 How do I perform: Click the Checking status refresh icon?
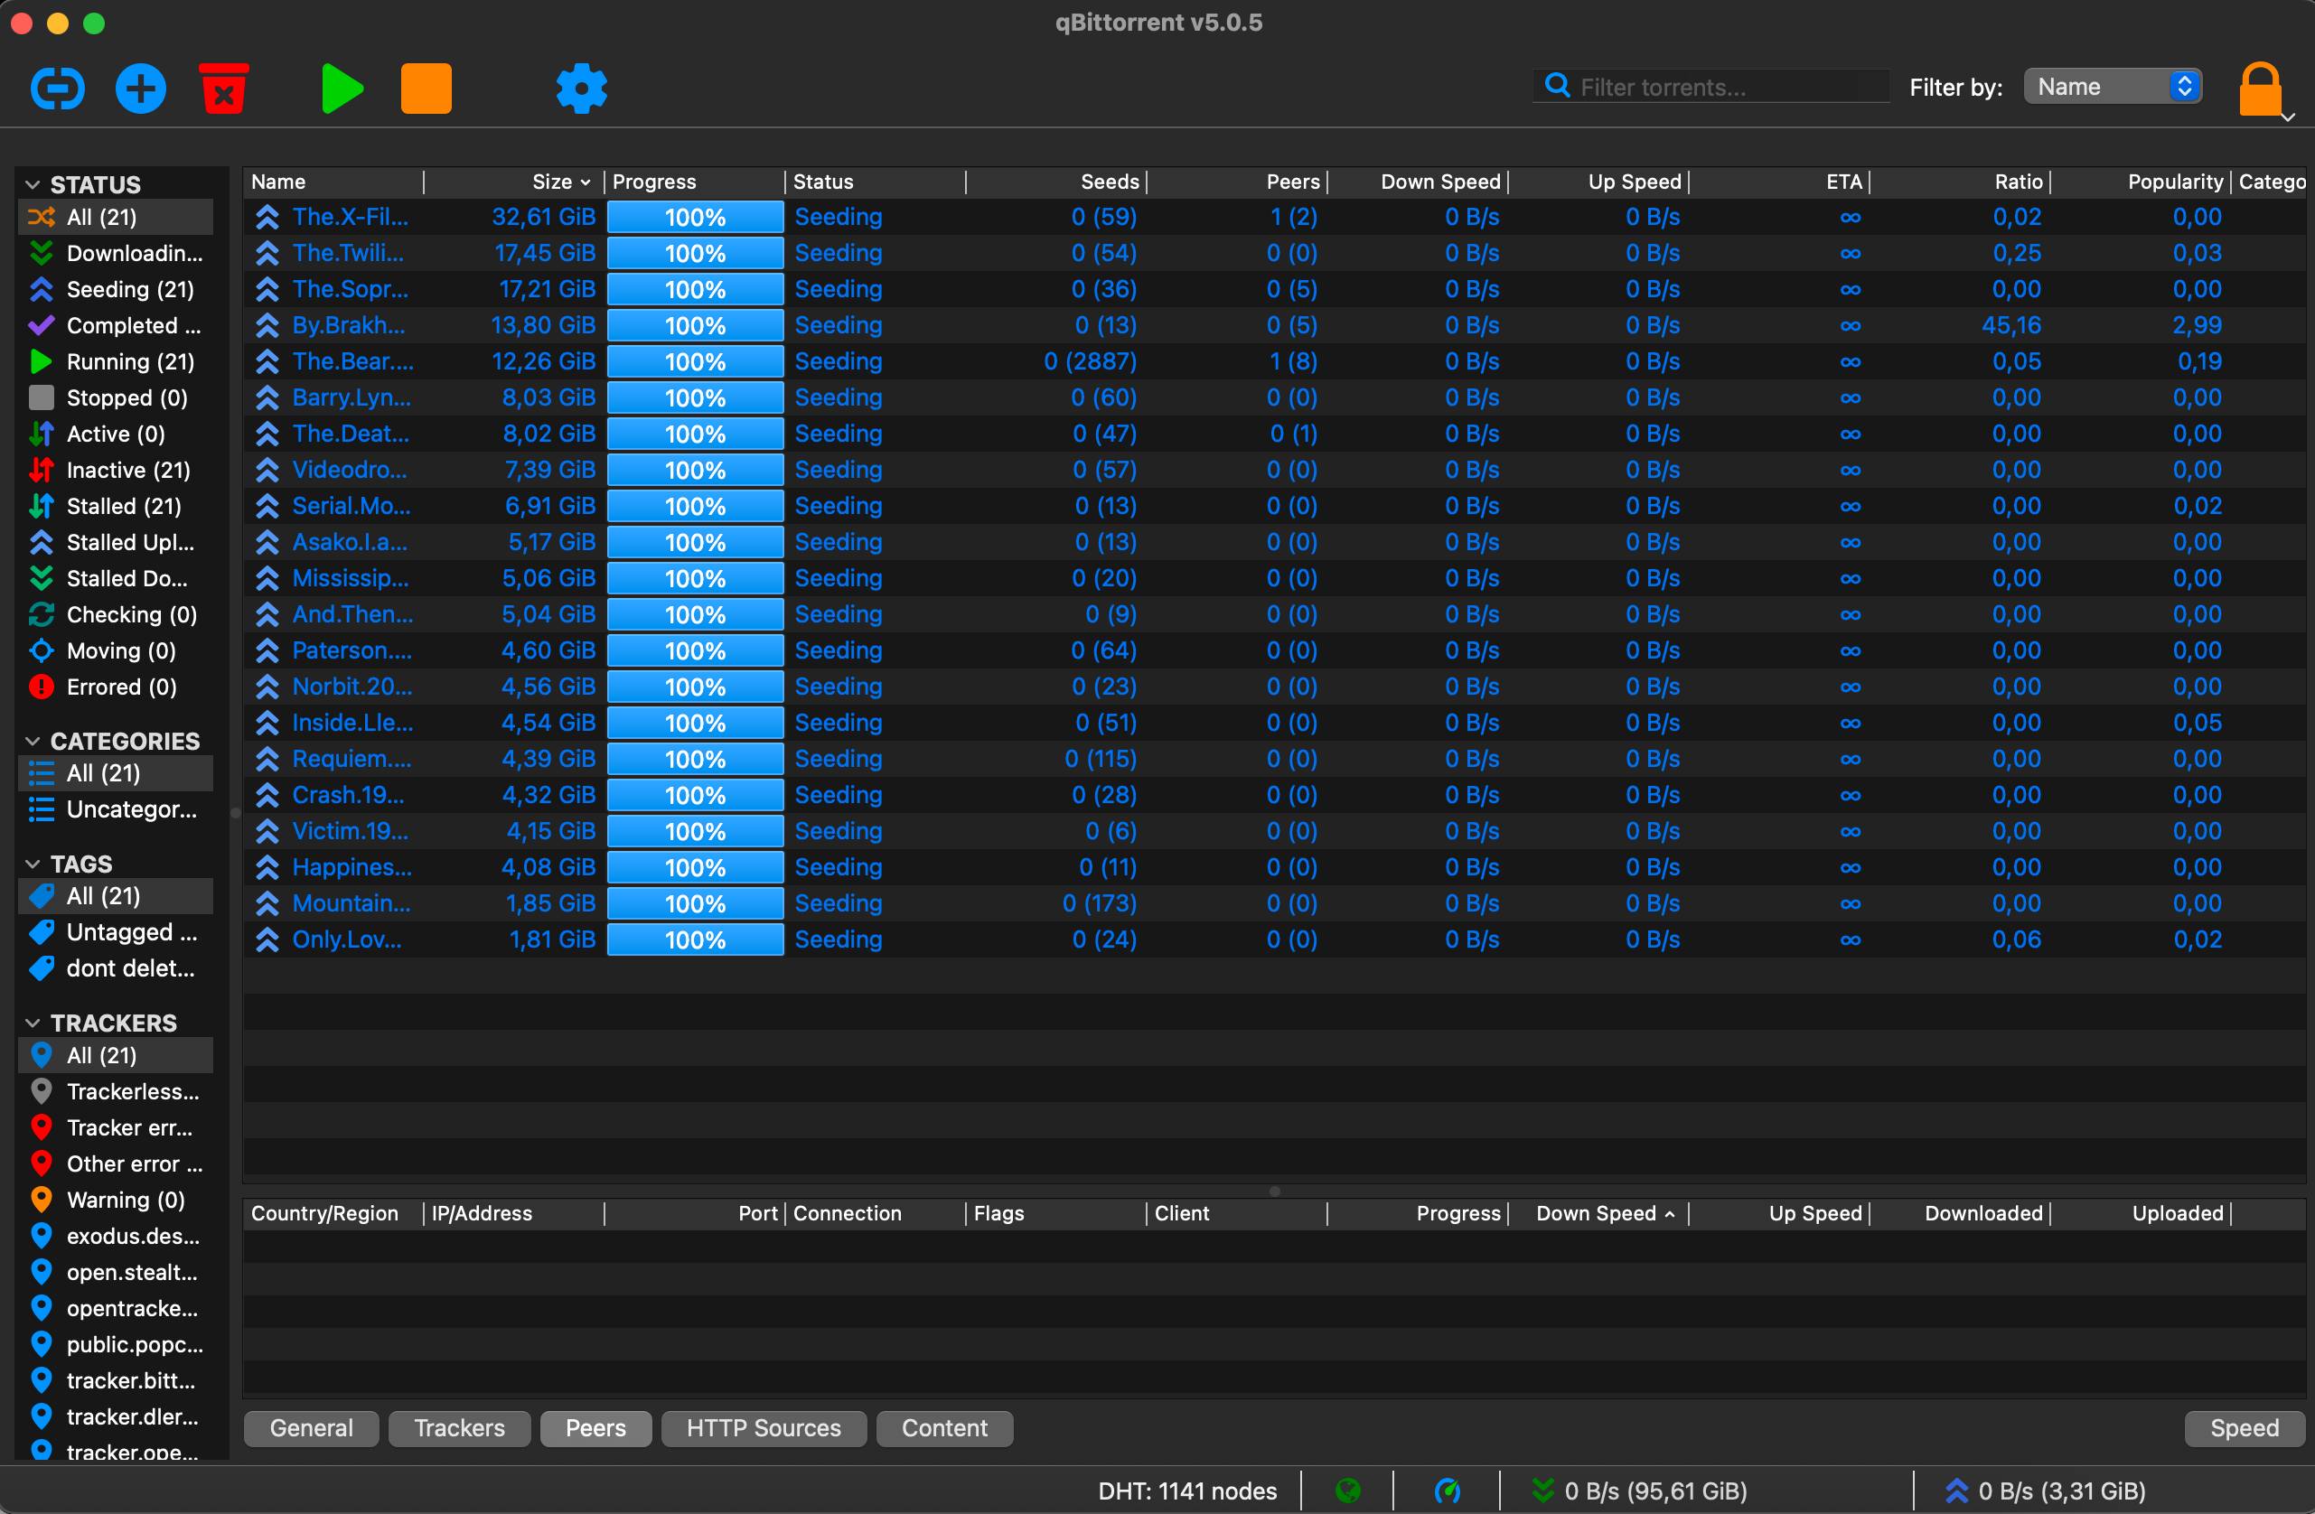(x=42, y=614)
